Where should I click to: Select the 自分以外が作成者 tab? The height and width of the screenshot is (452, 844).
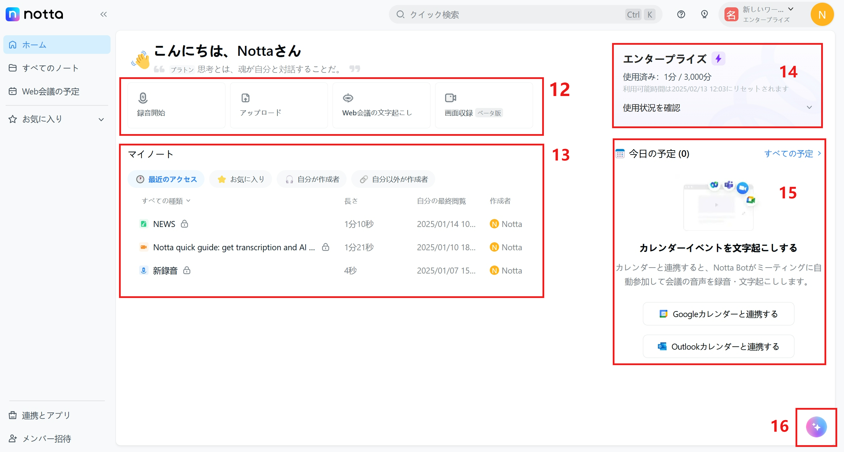coord(394,179)
